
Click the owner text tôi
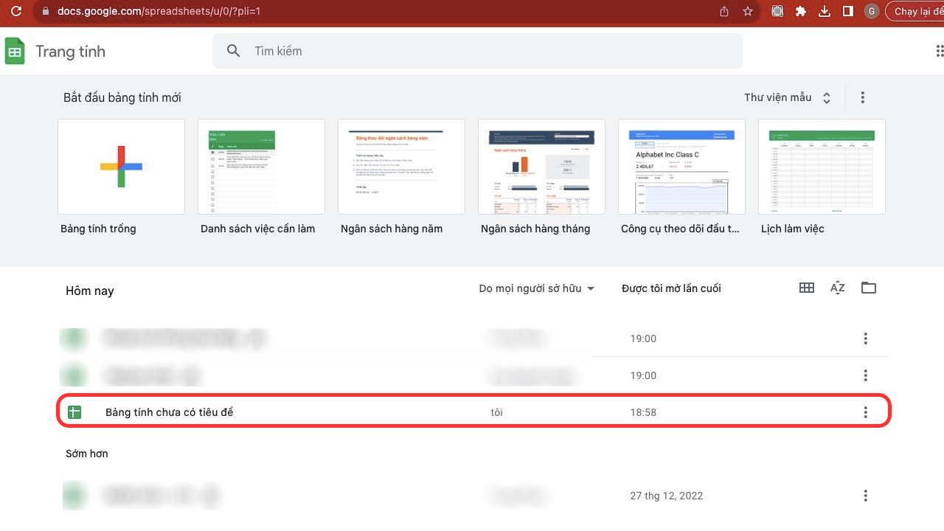[x=496, y=412]
